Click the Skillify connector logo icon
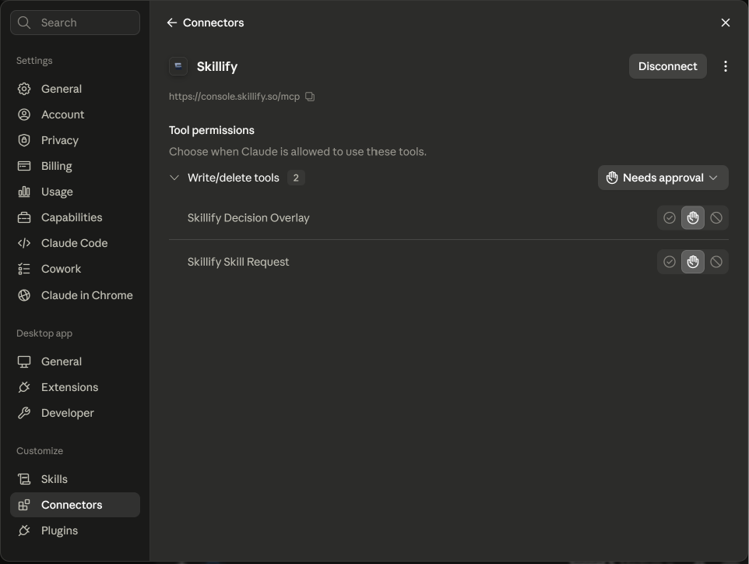749x564 pixels. click(x=178, y=66)
